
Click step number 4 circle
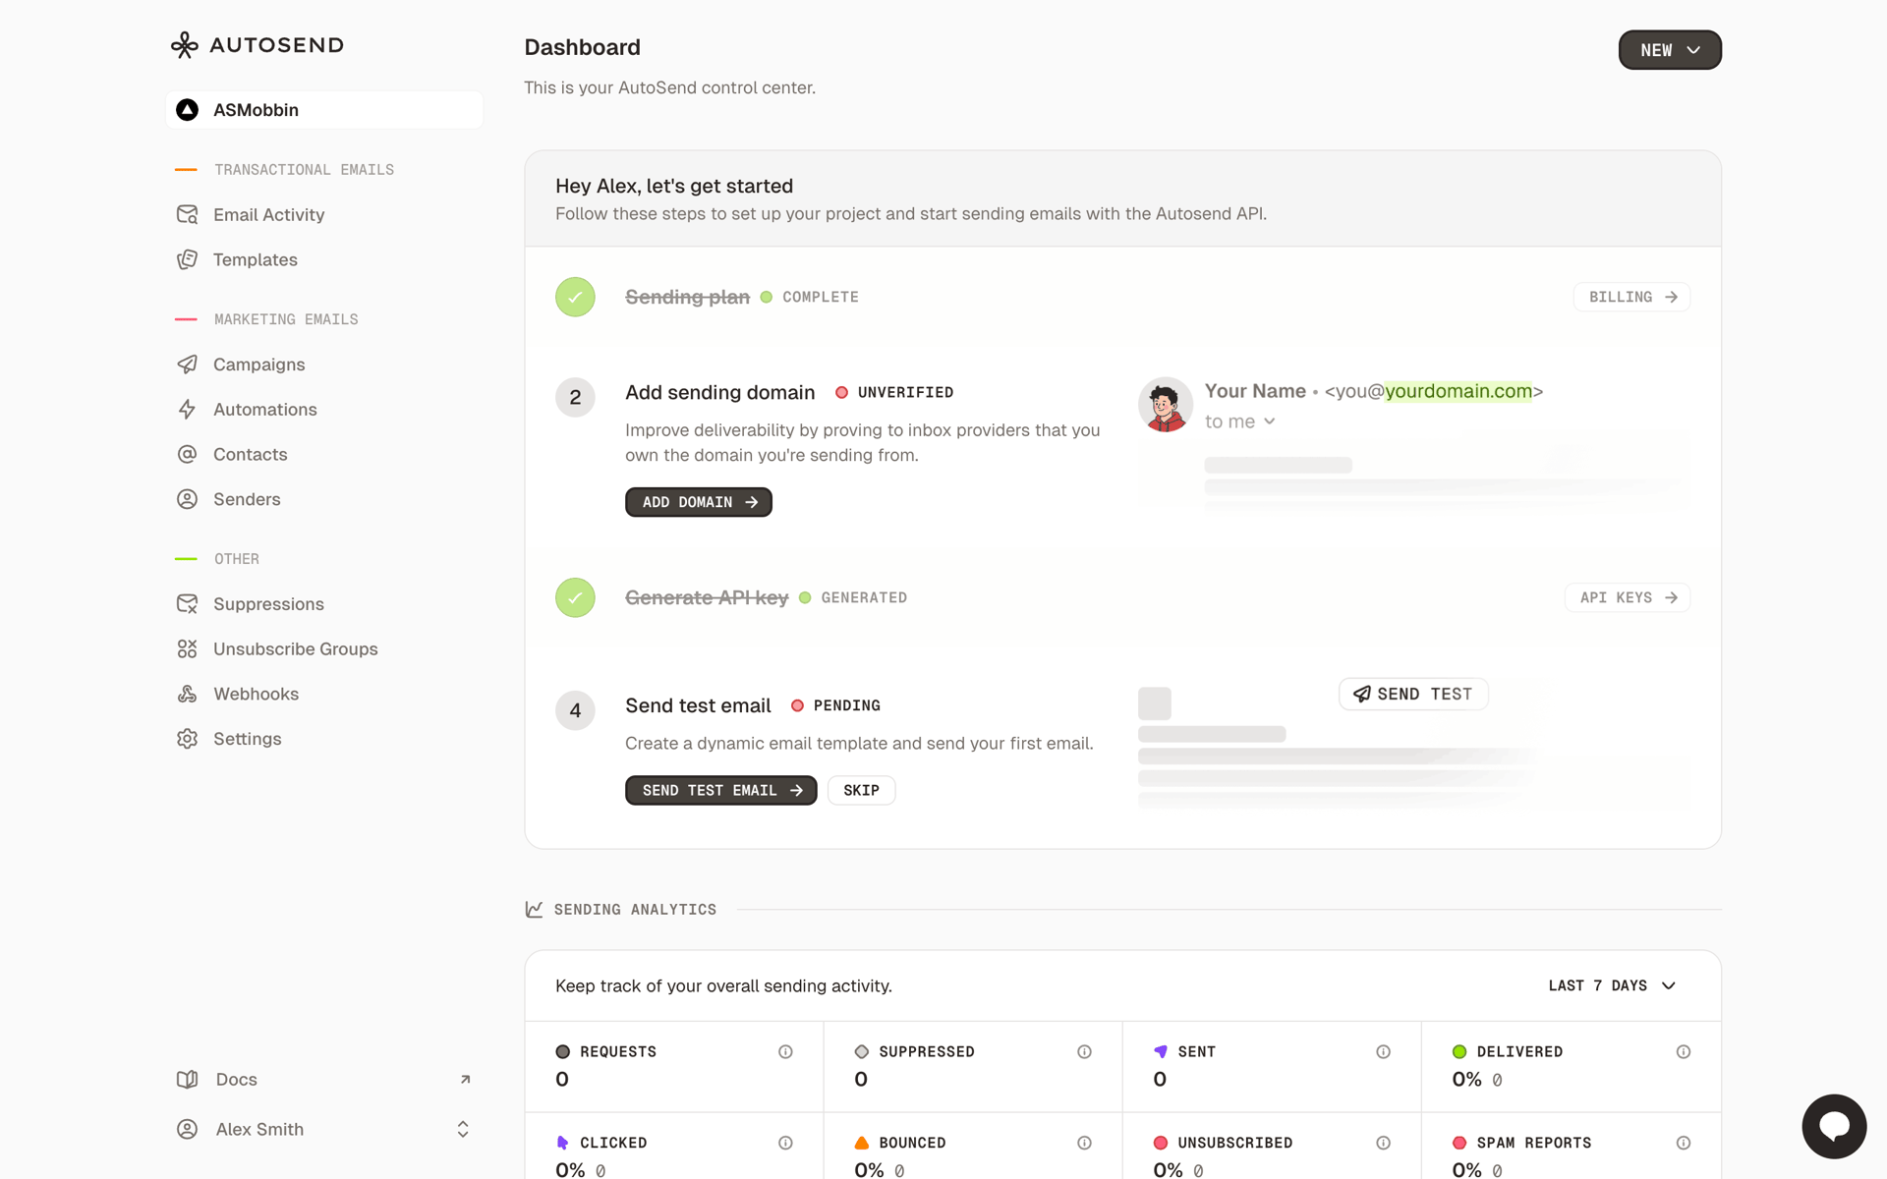pos(575,710)
